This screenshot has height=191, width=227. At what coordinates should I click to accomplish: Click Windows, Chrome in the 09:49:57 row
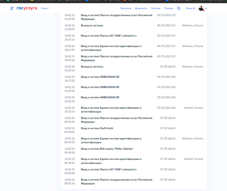point(193,139)
